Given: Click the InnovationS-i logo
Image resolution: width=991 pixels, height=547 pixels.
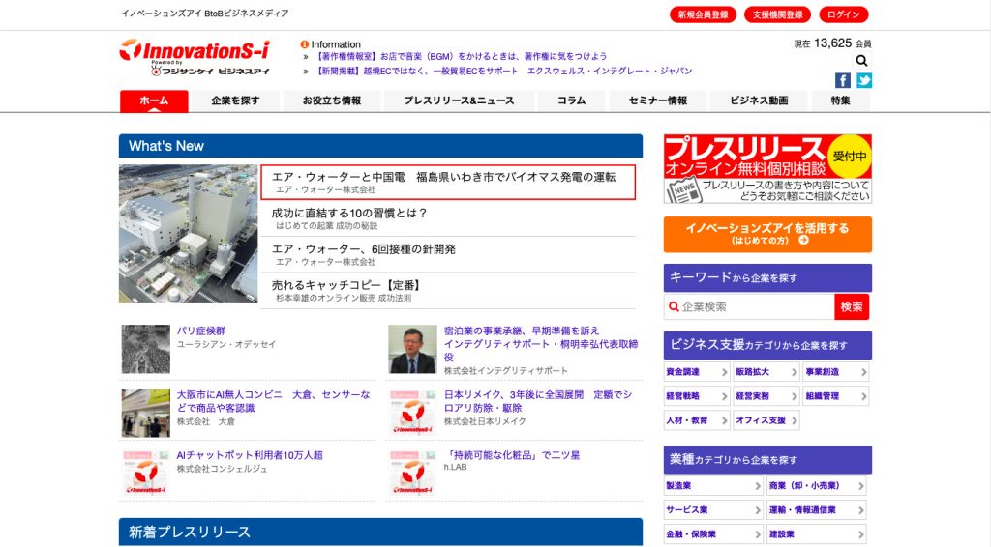Looking at the screenshot, I should click(195, 56).
